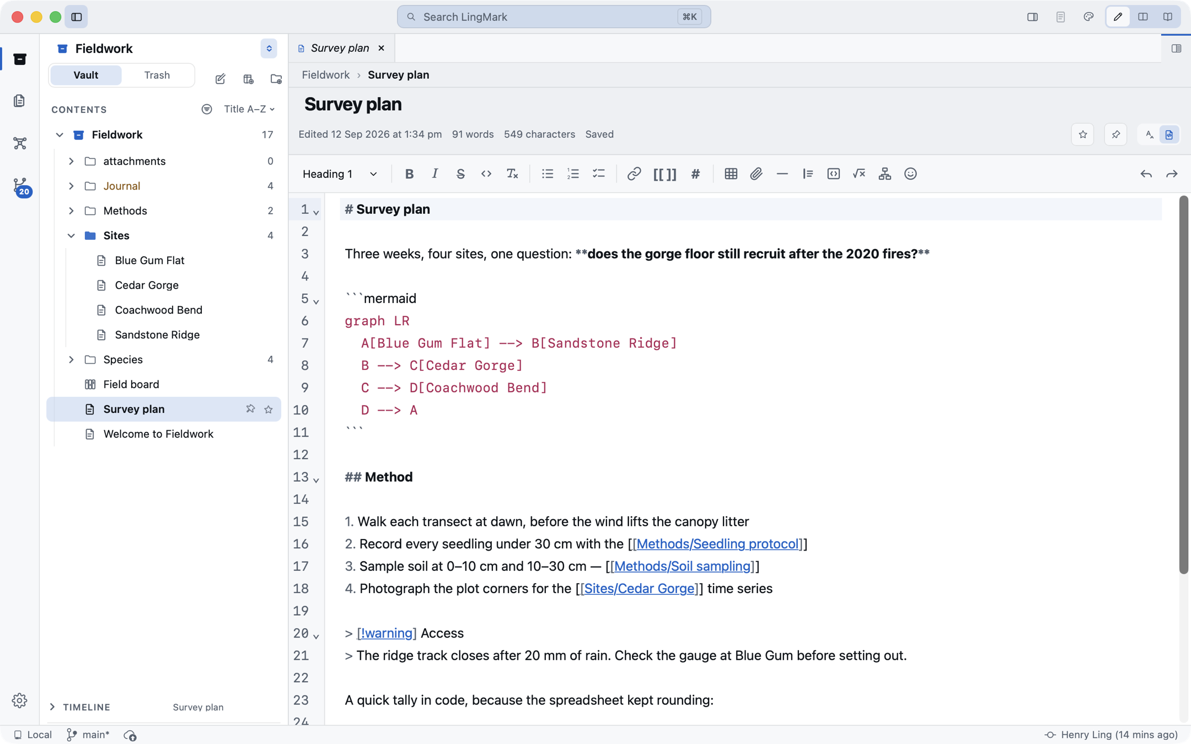Image resolution: width=1191 pixels, height=744 pixels.
Task: Follow the Methods/Seedling protocol link
Action: click(x=717, y=543)
